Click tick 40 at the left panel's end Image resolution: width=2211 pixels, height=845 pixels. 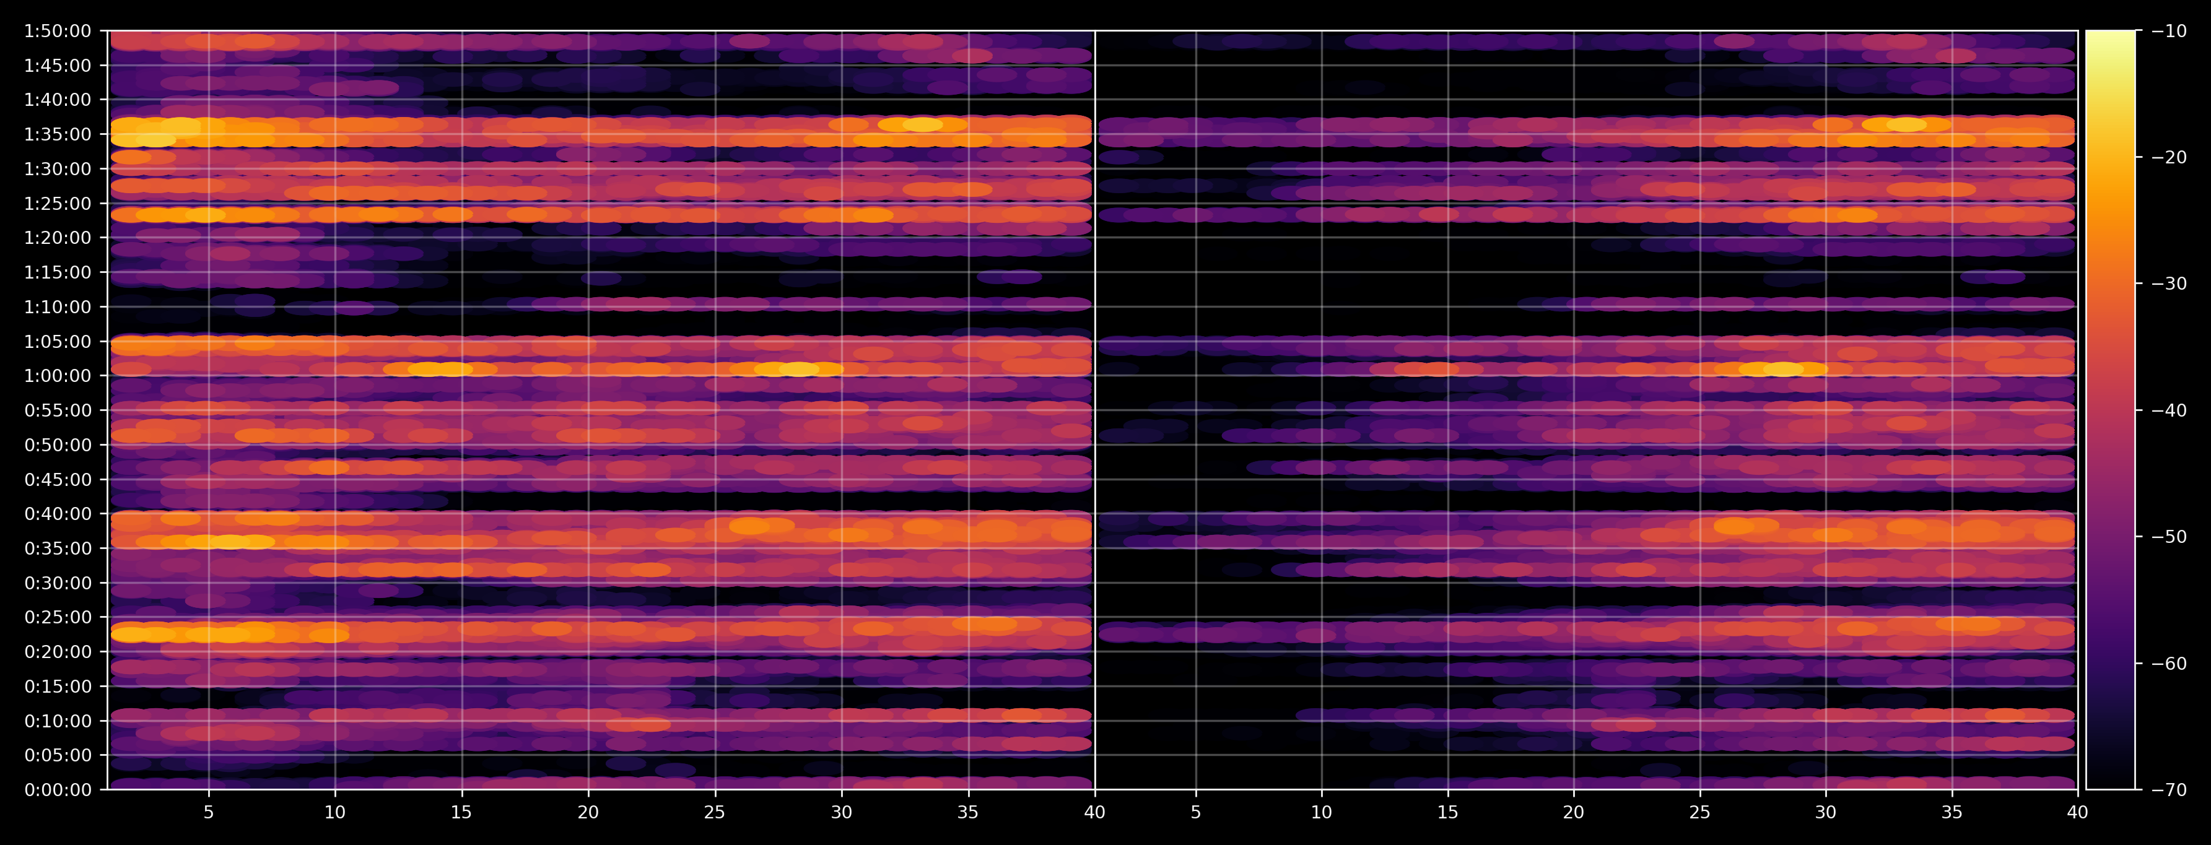(x=1094, y=812)
